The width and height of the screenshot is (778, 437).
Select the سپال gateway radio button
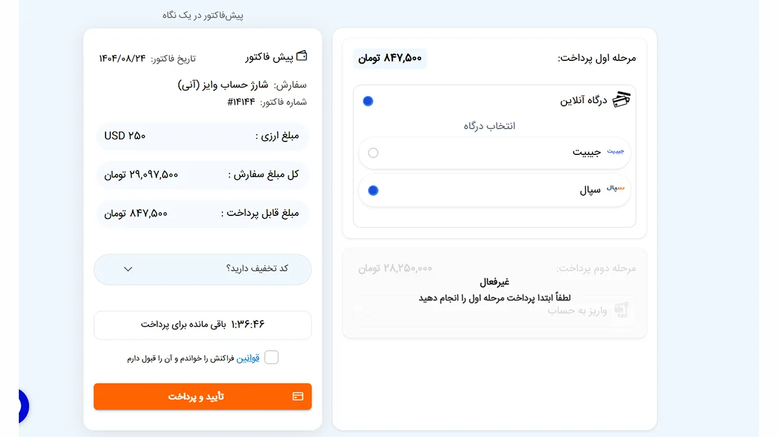coord(373,190)
